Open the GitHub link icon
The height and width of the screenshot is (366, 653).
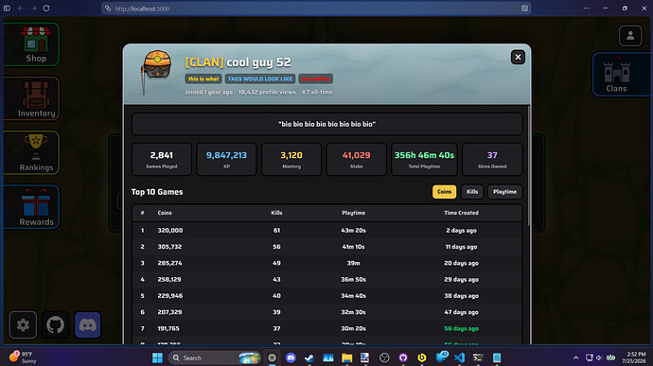click(x=56, y=324)
